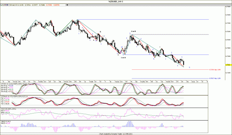Viewport: 232px width, 135px height.
Task: Click the blue R button in the toolbar
Action: [7, 5]
